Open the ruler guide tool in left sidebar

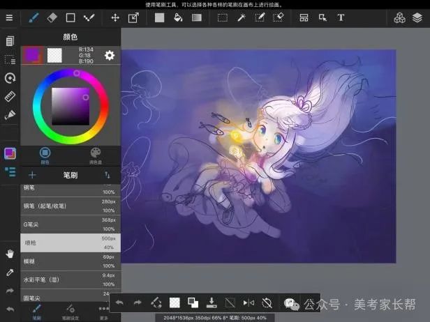[10, 96]
